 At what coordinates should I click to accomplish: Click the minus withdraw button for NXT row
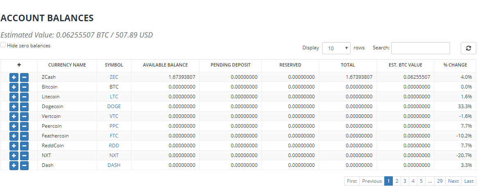[24, 155]
